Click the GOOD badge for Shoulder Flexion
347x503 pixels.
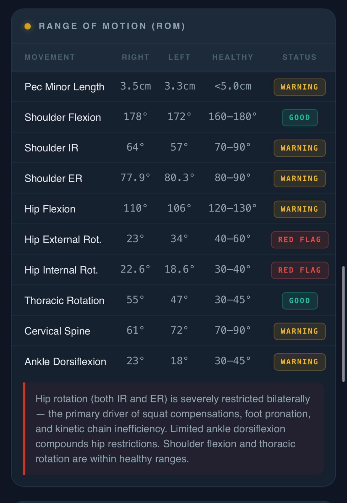[300, 118]
